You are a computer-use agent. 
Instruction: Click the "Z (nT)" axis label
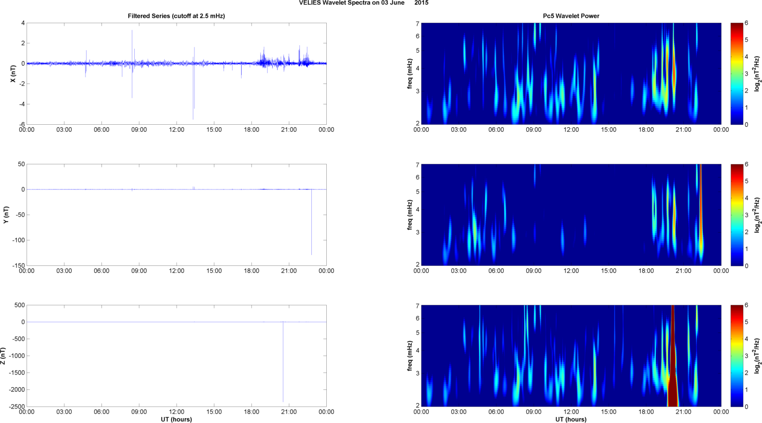(3, 356)
